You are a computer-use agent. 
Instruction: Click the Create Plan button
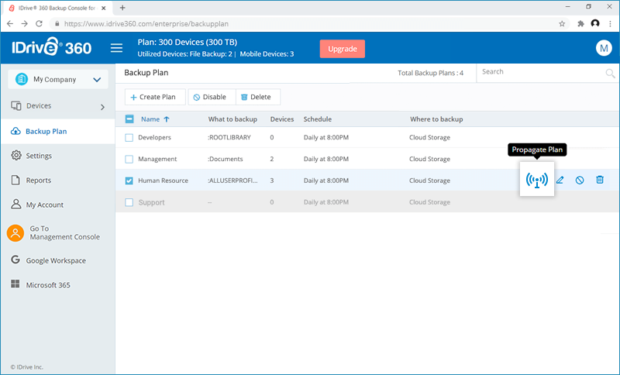point(155,97)
